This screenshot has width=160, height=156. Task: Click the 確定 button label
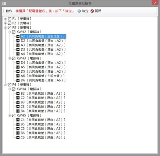tap(85, 11)
